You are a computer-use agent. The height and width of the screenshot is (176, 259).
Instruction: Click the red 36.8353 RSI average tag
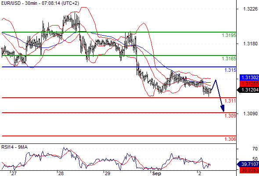click(249, 170)
